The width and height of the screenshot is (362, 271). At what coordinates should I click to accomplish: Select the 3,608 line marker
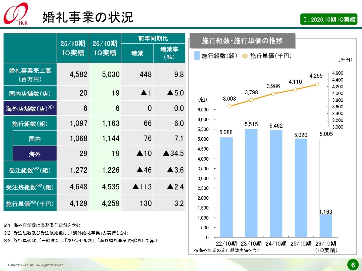point(229,106)
